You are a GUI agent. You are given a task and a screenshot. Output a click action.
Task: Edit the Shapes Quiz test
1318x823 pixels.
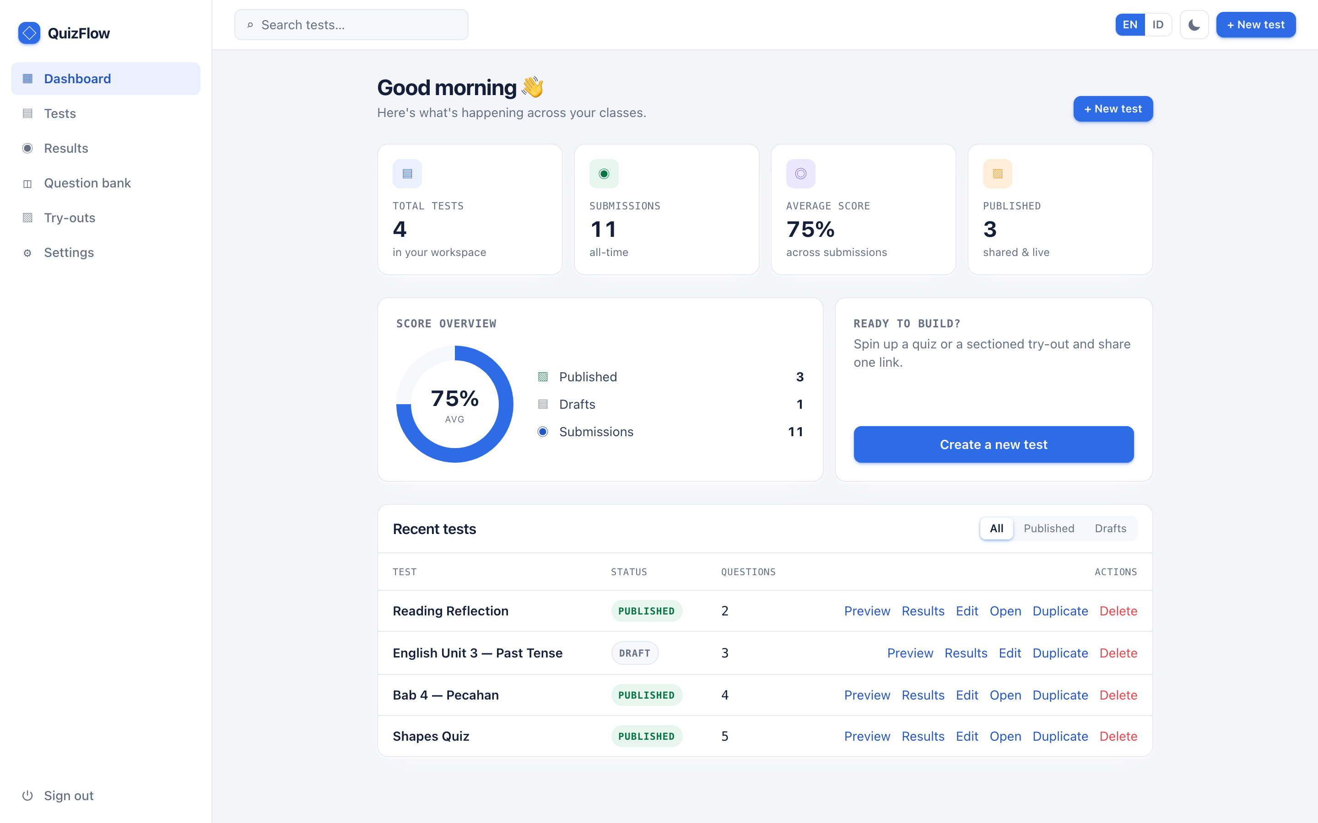click(967, 737)
